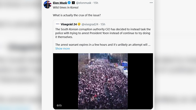Click the 0:15 video duration label
This screenshot has height=110, width=196.
(59, 105)
